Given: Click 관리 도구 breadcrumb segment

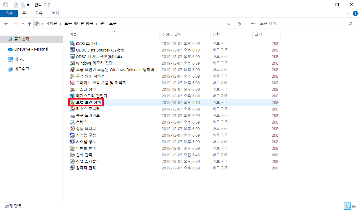Looking at the screenshot, I should pyautogui.click(x=109, y=23).
